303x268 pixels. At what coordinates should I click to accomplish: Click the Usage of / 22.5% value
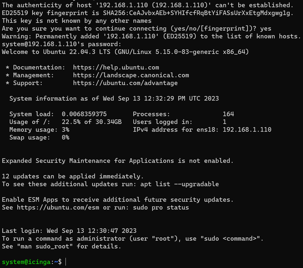point(69,122)
